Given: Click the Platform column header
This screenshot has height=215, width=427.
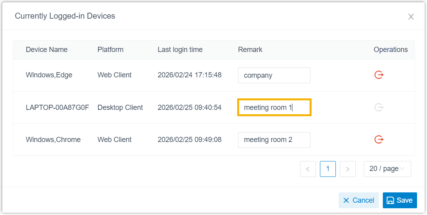Looking at the screenshot, I should point(110,50).
